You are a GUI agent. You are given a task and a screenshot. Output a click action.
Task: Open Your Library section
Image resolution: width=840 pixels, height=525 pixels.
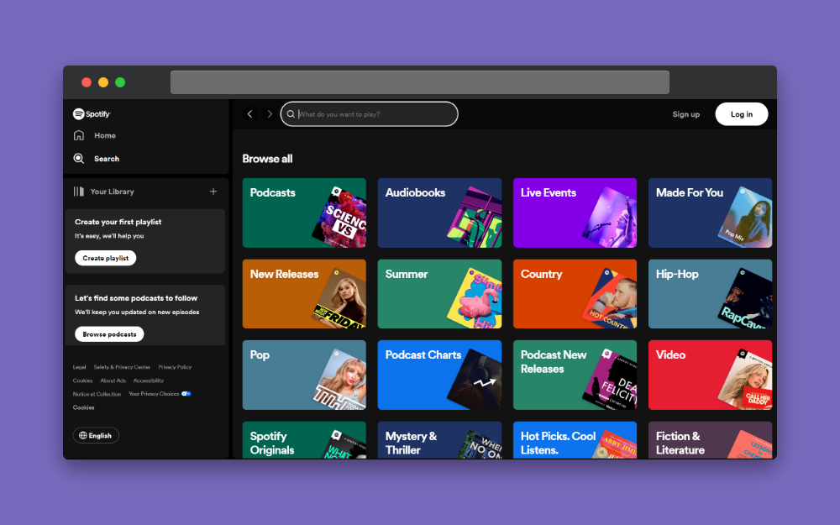point(104,192)
